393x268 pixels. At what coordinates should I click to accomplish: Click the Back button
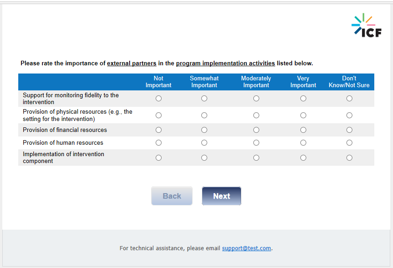click(172, 196)
